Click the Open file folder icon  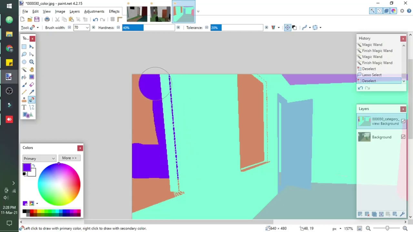(x=30, y=20)
